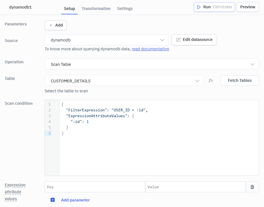Click the play icon in the Run button
The height and width of the screenshot is (207, 264).
point(199,7)
